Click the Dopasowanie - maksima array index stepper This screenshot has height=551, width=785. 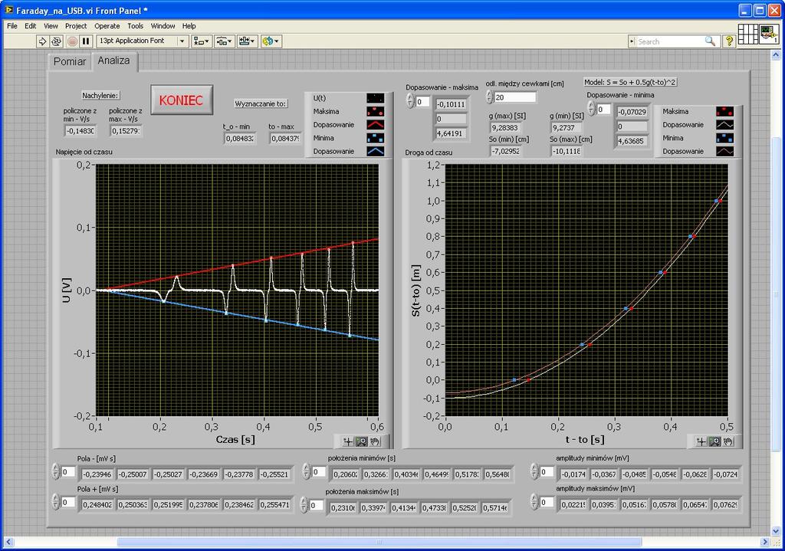point(410,102)
